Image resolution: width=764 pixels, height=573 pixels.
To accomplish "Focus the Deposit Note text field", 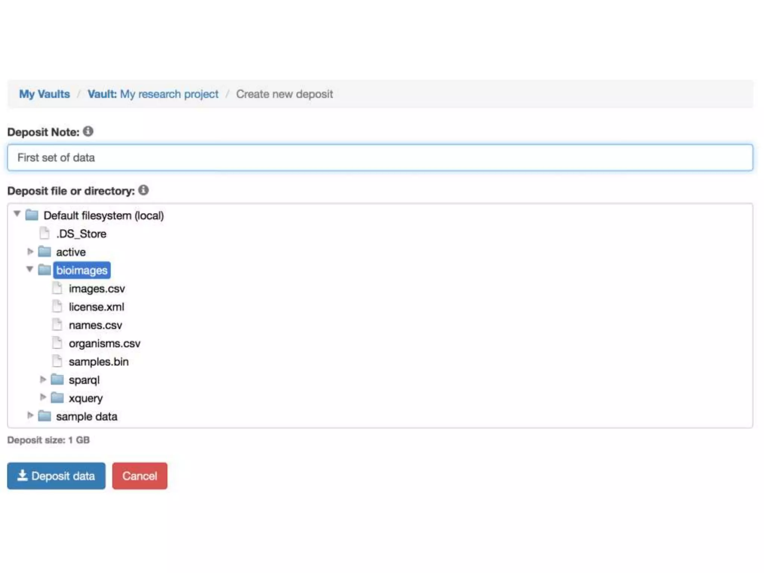I will pos(380,158).
